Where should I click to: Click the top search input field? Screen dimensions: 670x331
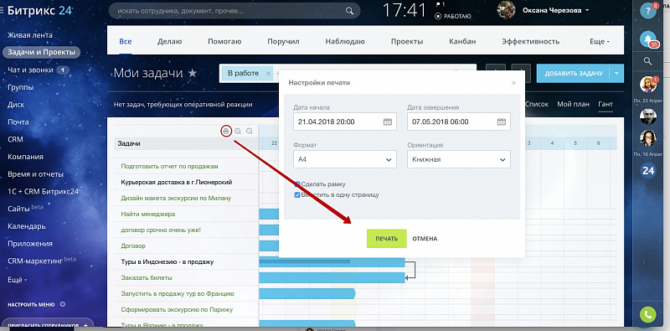click(234, 11)
